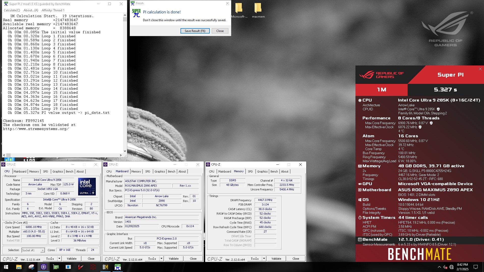This screenshot has height=272, width=484.
Task: Click the shield next to Max Core Frequency
Action: pyautogui.click(x=431, y=123)
